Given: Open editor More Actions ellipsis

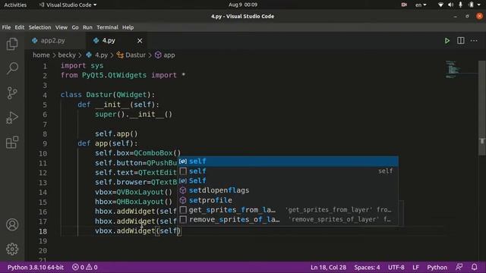Looking at the screenshot, I should (x=474, y=40).
